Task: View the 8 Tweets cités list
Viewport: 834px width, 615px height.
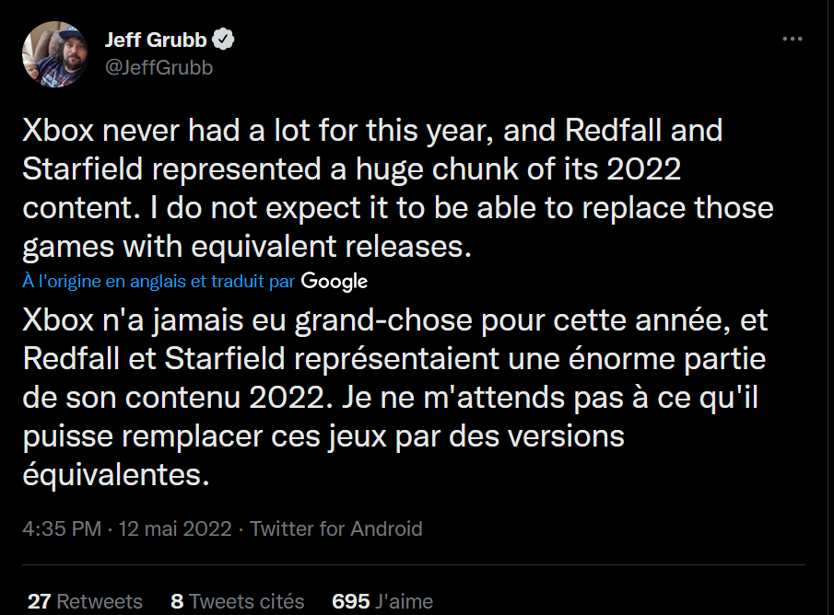Action: coord(237,601)
